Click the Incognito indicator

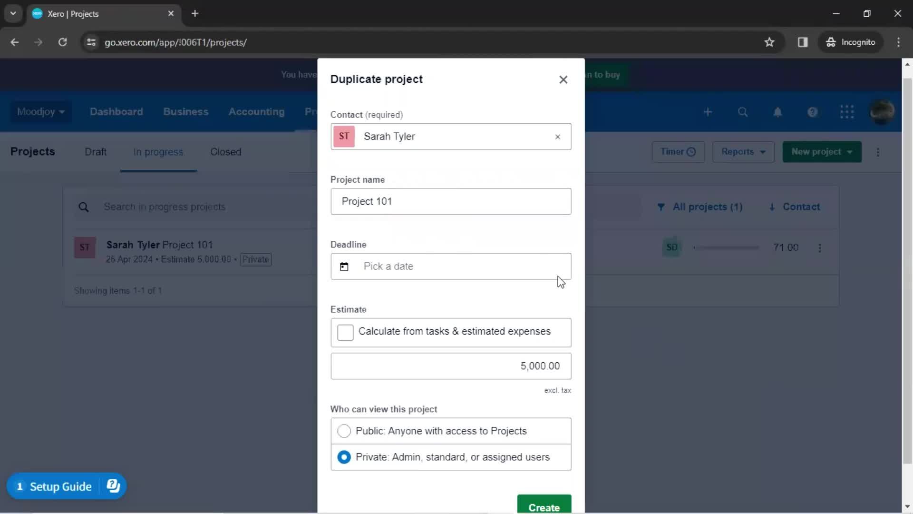[x=851, y=42]
